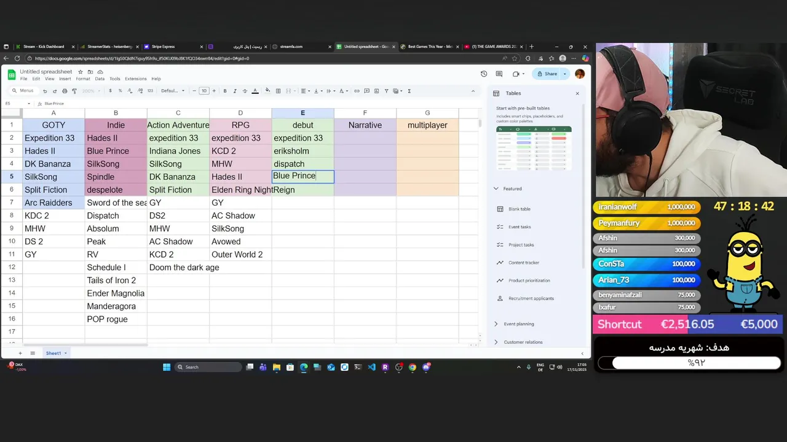Select the paint format tool
This screenshot has width=787, height=442.
click(x=74, y=91)
